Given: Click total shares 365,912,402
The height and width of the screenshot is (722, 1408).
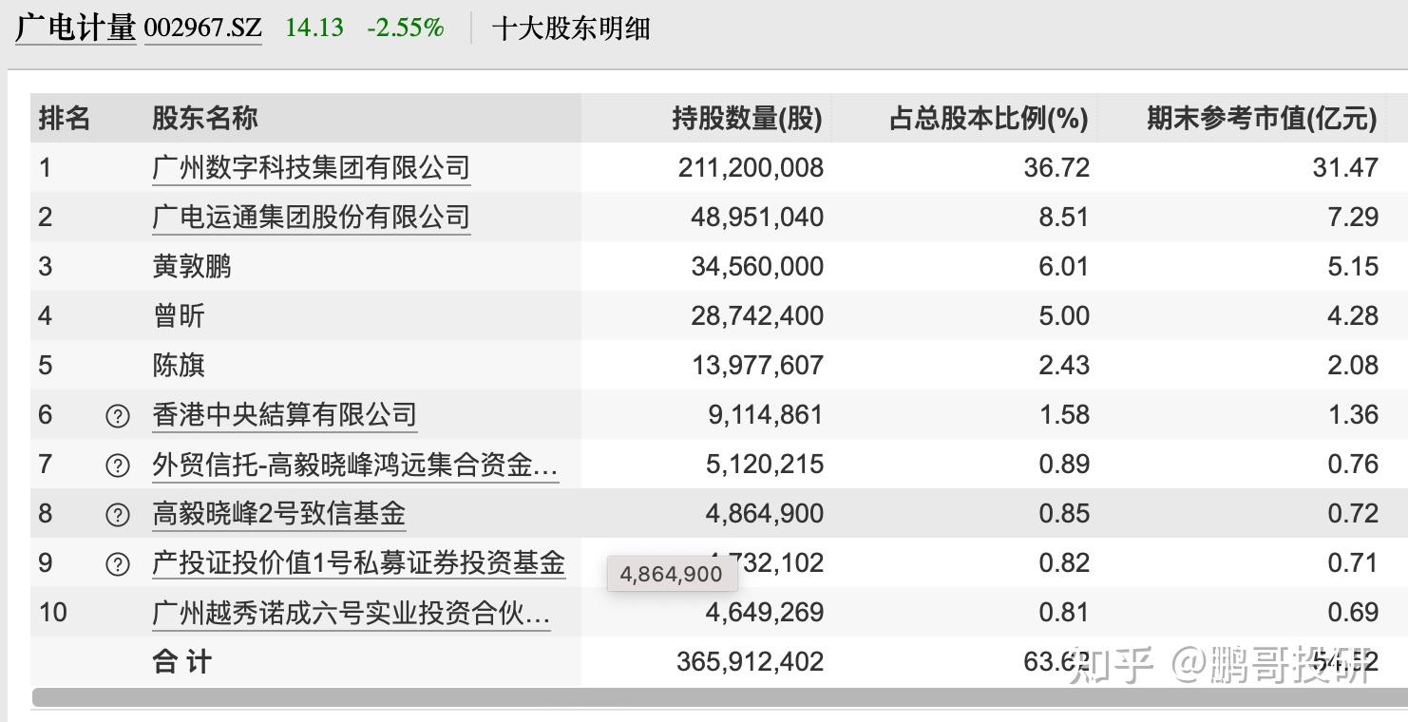Looking at the screenshot, I should [751, 662].
